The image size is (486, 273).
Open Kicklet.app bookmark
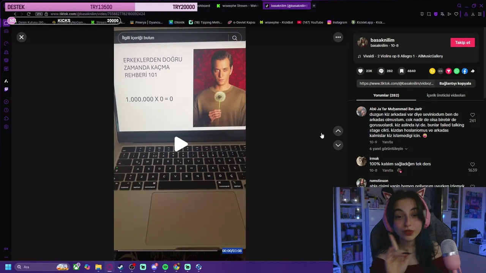(368, 22)
